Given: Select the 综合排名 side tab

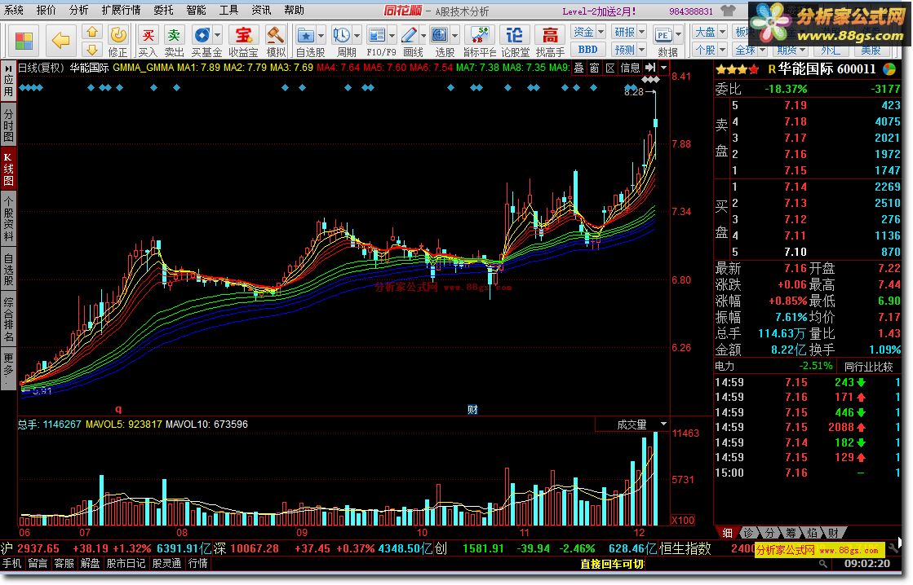Looking at the screenshot, I should click(x=8, y=319).
